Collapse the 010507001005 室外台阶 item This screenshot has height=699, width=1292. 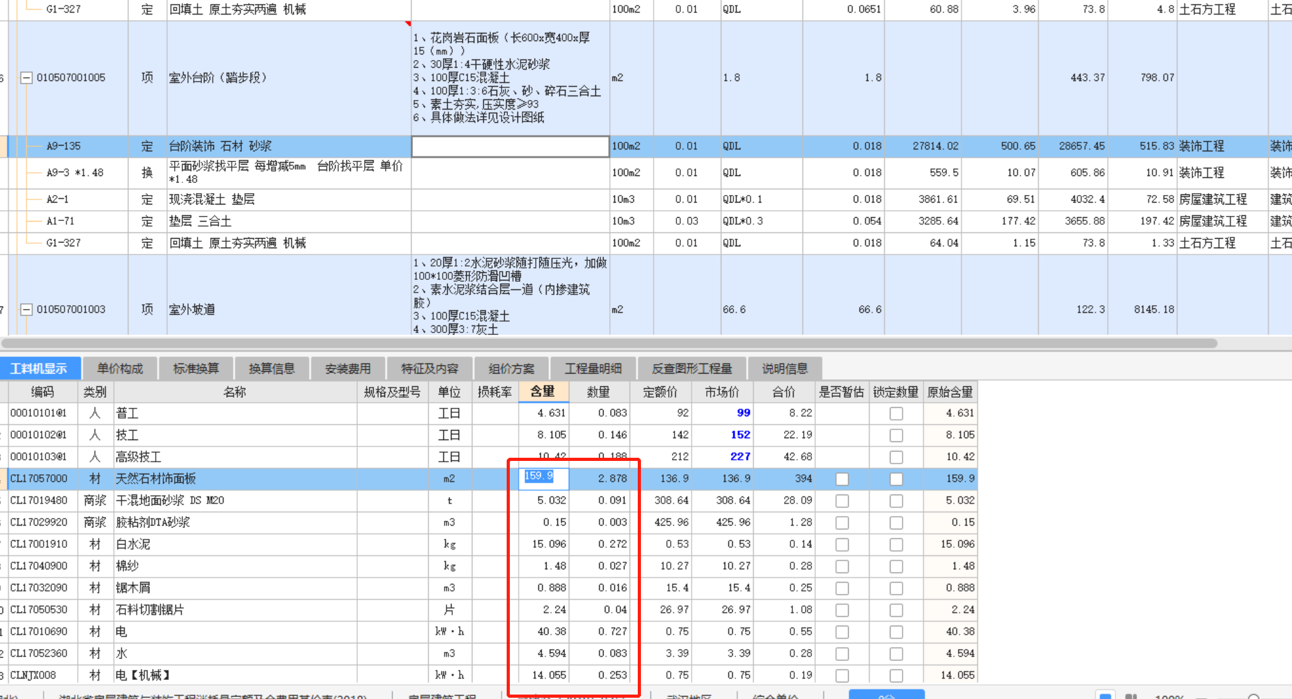(27, 78)
